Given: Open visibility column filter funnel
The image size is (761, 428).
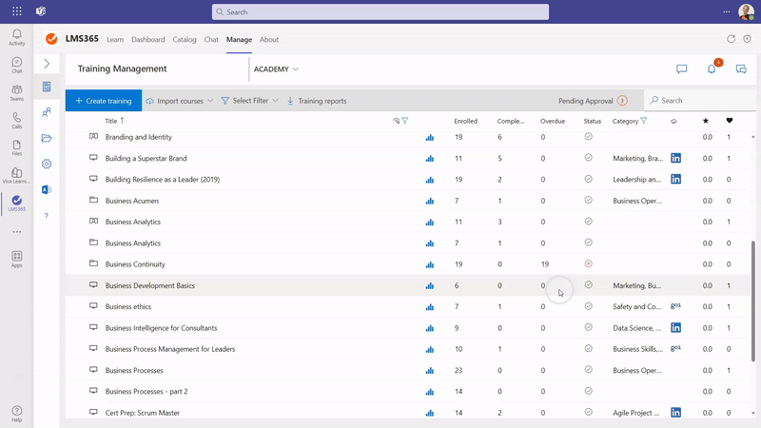Looking at the screenshot, I should pos(405,121).
